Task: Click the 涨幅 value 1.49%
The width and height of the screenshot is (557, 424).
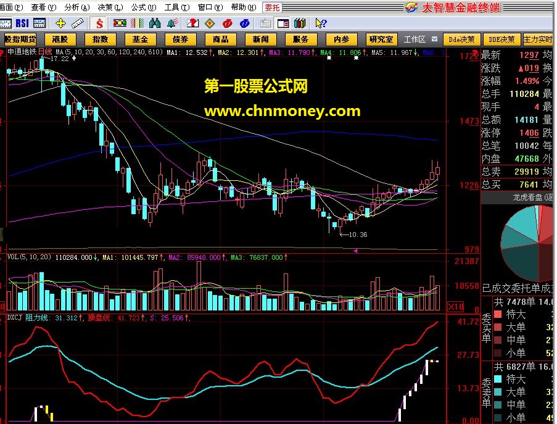Action: (x=527, y=81)
